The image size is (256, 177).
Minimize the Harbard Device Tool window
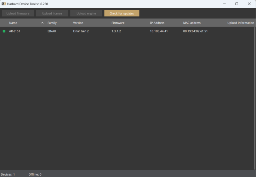[224, 4]
